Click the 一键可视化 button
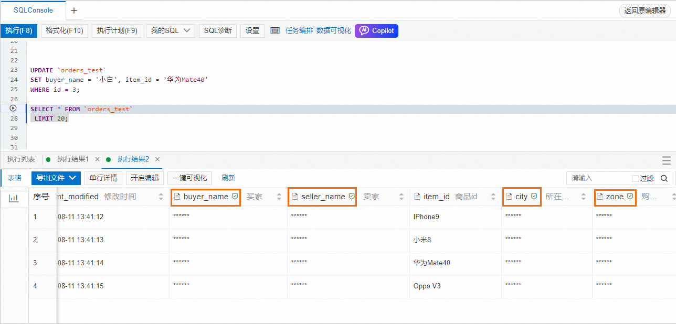 (189, 178)
